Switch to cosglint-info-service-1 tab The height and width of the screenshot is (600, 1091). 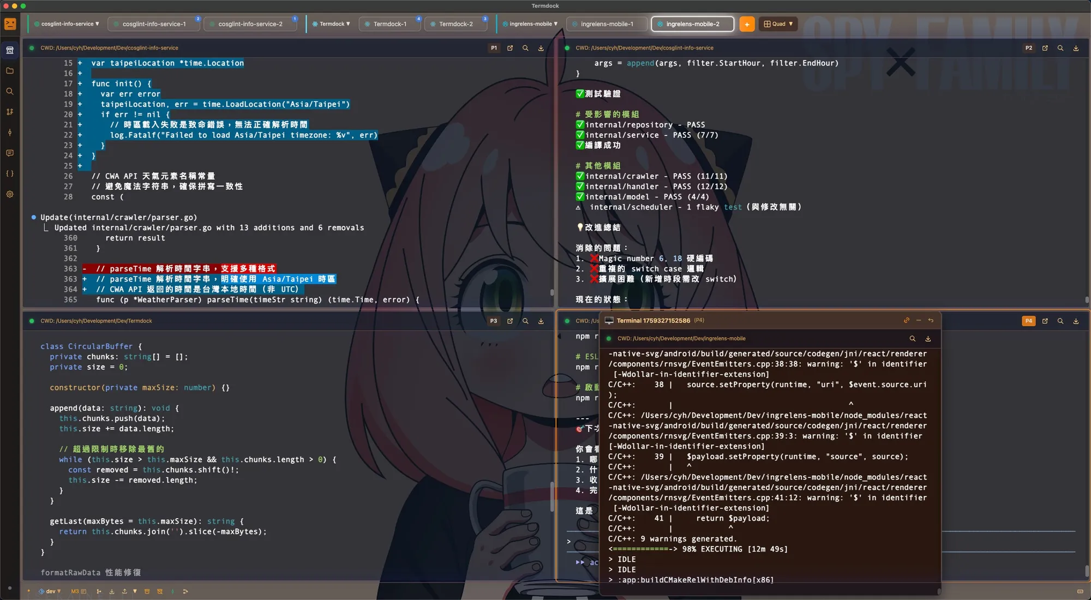pyautogui.click(x=154, y=24)
